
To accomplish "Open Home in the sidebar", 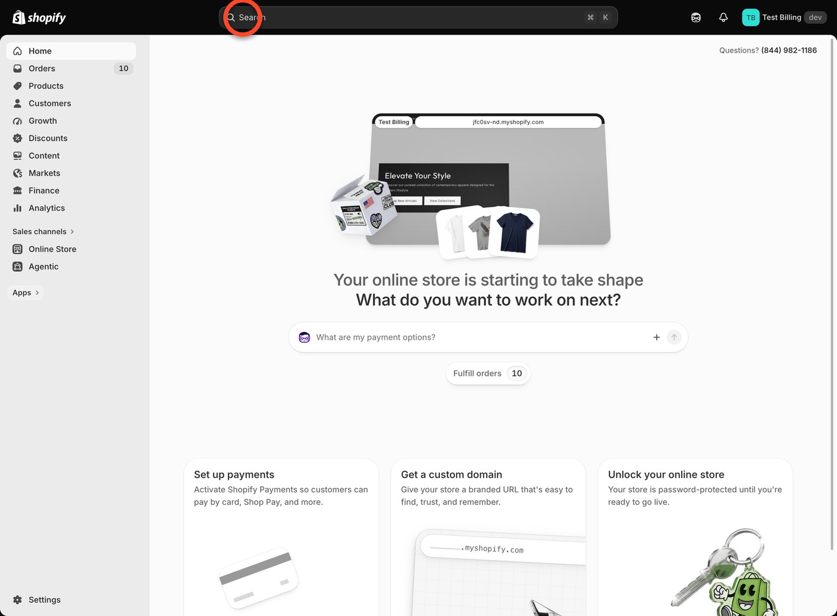I will tap(71, 51).
